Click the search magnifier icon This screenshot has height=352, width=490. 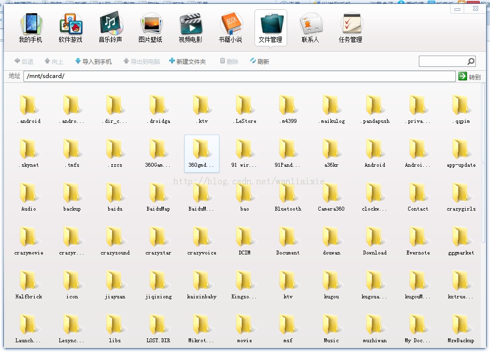pyautogui.click(x=470, y=61)
